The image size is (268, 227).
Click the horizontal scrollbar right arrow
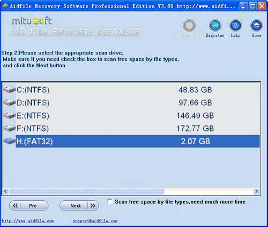(x=257, y=191)
